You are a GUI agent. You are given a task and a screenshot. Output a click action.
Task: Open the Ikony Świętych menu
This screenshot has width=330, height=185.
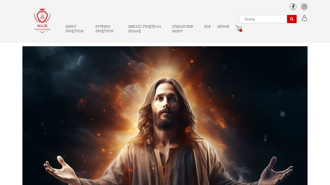click(x=74, y=29)
